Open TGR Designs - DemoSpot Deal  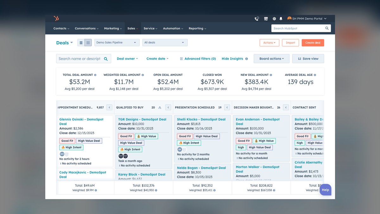[x=142, y=120]
